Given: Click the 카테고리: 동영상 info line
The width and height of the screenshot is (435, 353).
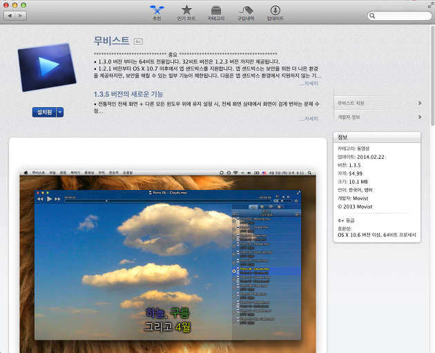Looking at the screenshot, I should [x=354, y=149].
